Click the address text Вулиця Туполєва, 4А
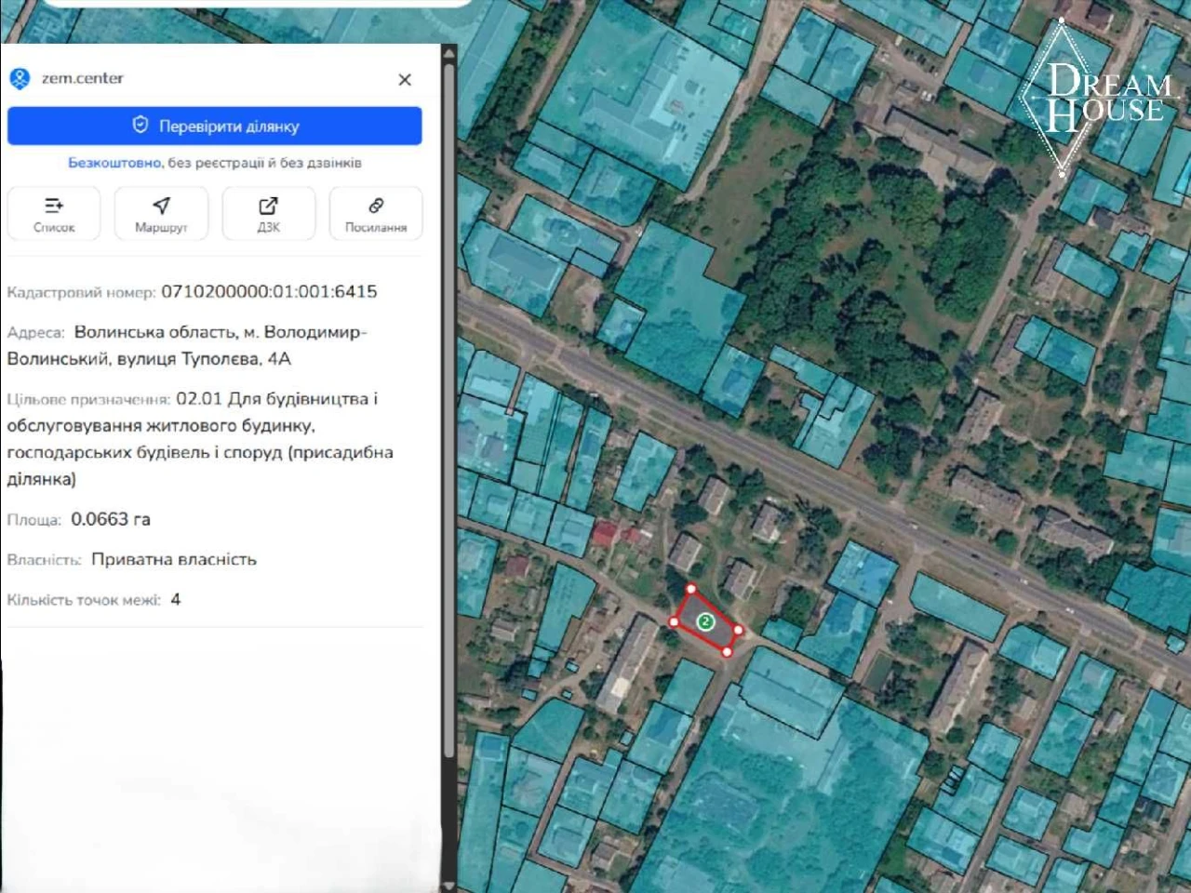The image size is (1191, 893). 204,359
